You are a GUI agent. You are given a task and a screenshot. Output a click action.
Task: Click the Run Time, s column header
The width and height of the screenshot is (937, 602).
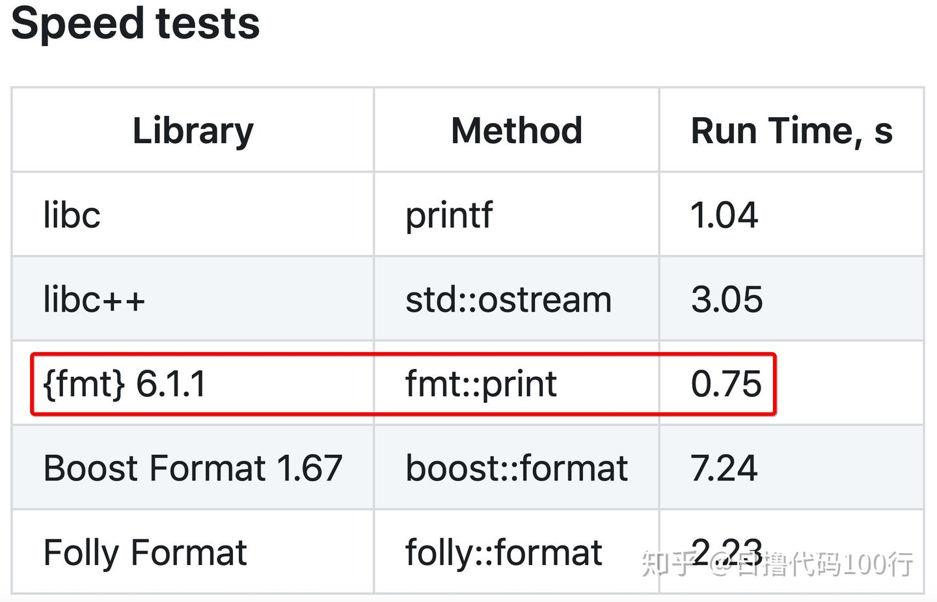click(791, 131)
